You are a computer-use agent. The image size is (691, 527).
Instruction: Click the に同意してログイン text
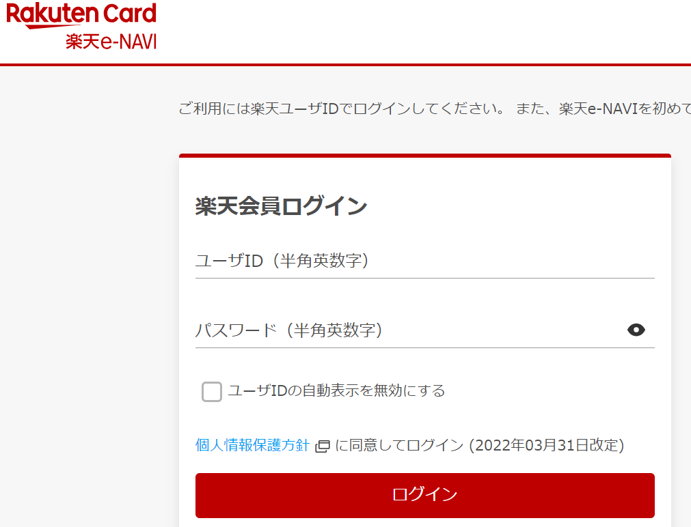pyautogui.click(x=399, y=446)
